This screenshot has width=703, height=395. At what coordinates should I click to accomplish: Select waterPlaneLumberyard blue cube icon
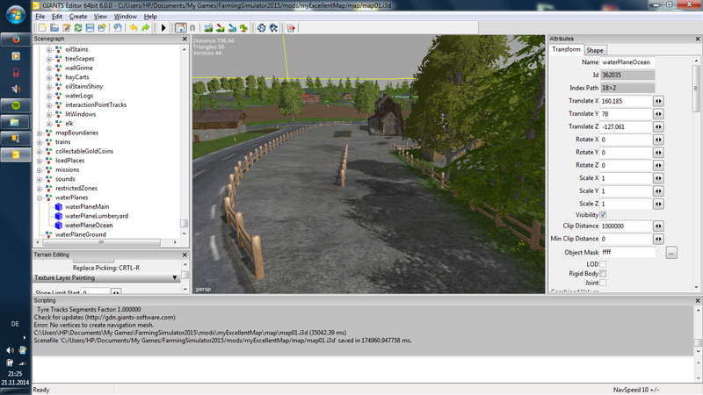coord(59,216)
